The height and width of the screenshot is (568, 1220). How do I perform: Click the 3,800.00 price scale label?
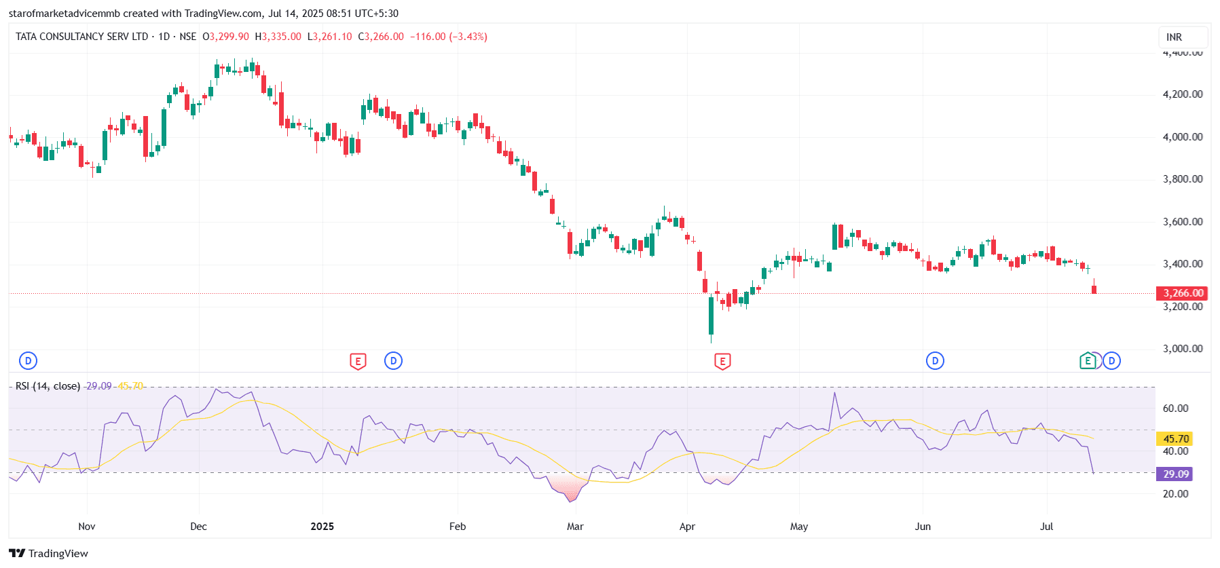point(1183,179)
